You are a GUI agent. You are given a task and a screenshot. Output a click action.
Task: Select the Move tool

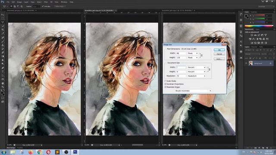3,15
